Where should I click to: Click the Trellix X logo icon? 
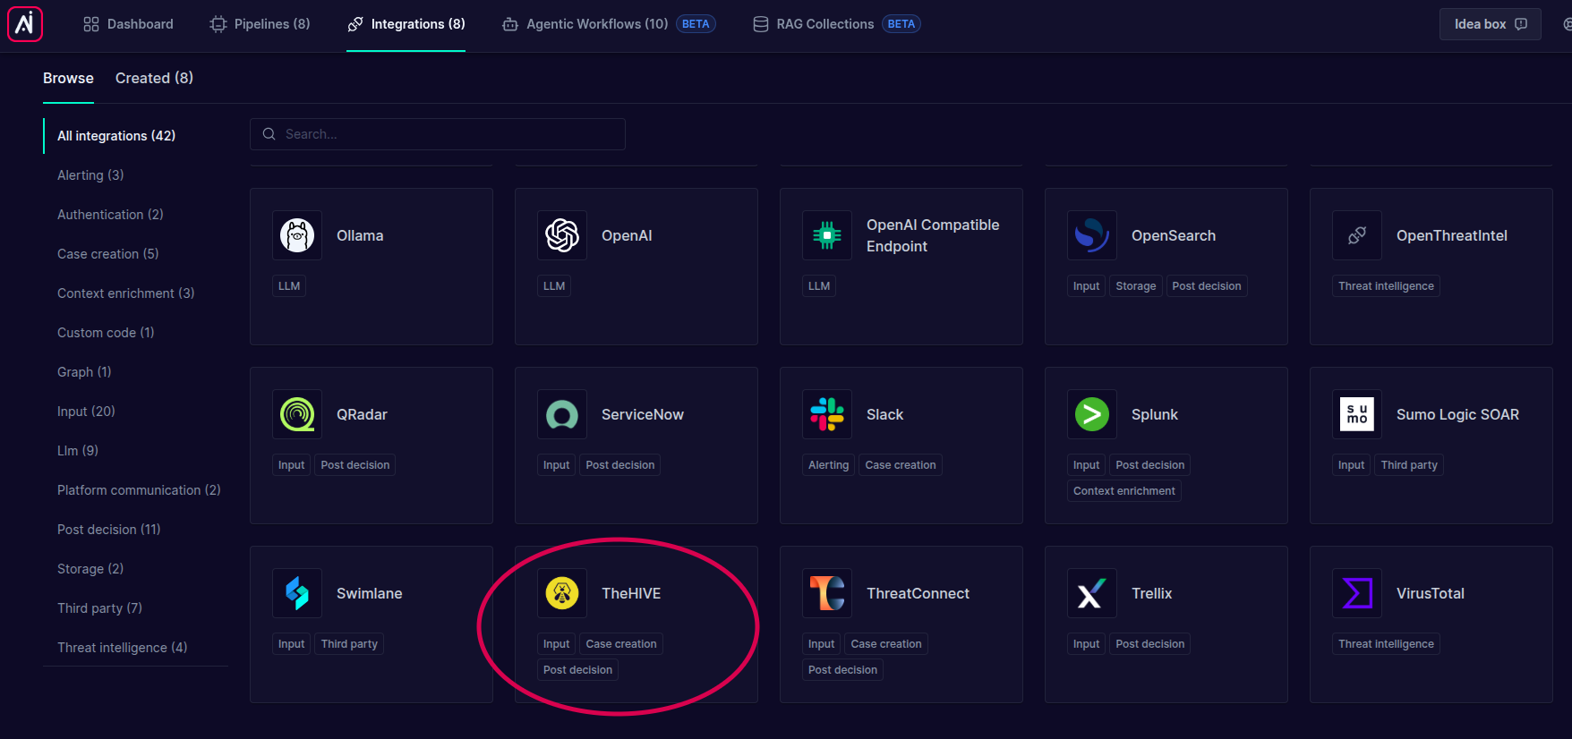(1092, 593)
